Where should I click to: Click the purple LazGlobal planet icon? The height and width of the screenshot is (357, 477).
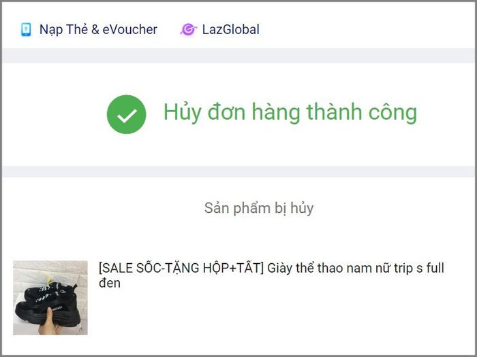pos(188,29)
